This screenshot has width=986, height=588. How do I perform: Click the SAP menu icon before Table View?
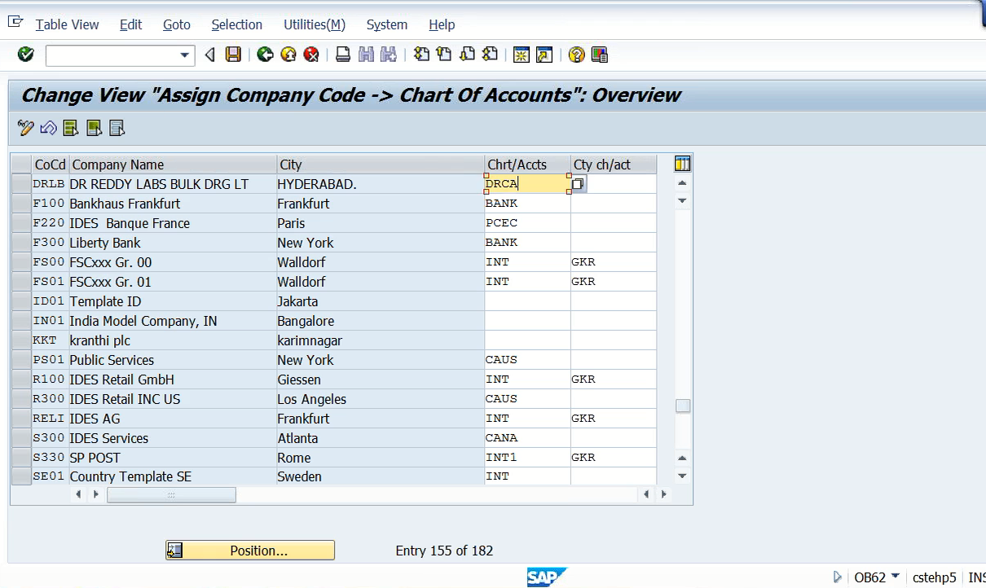(15, 23)
